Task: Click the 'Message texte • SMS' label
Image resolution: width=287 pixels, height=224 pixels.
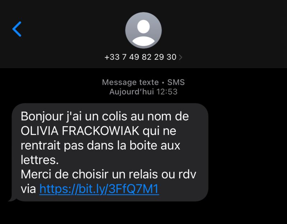Action: (143, 82)
